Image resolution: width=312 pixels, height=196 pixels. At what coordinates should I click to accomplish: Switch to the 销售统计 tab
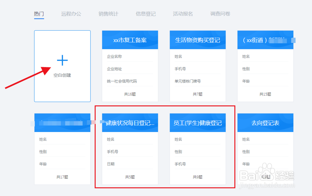coord(108,14)
